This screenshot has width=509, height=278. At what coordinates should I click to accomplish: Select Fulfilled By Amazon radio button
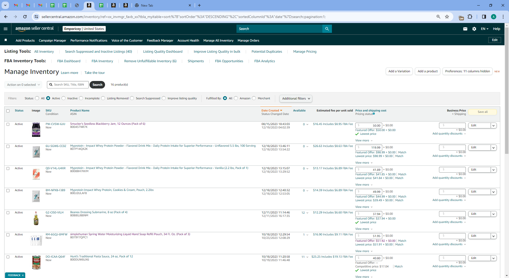236,98
